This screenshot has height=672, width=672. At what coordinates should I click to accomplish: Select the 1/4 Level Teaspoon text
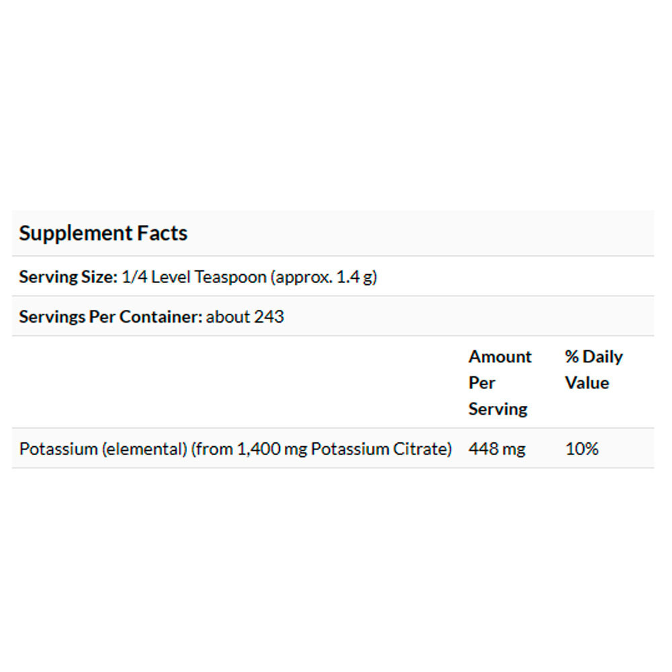[194, 277]
